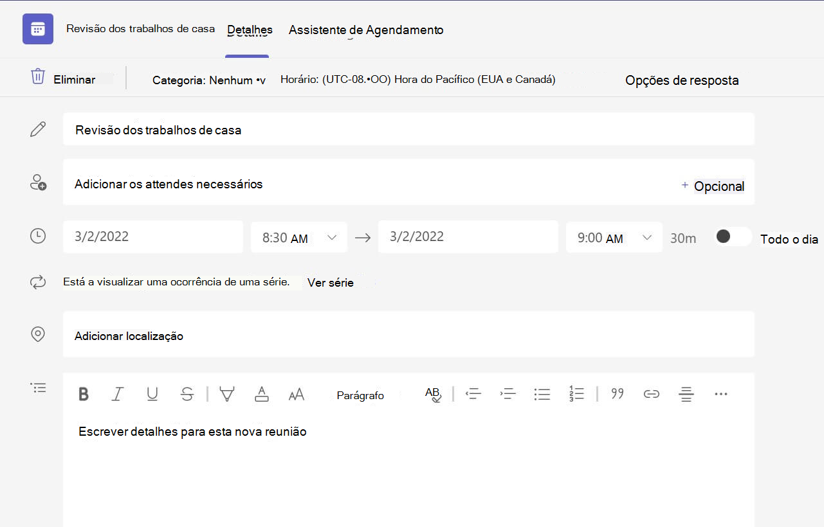Click the Ver série link

pyautogui.click(x=331, y=282)
